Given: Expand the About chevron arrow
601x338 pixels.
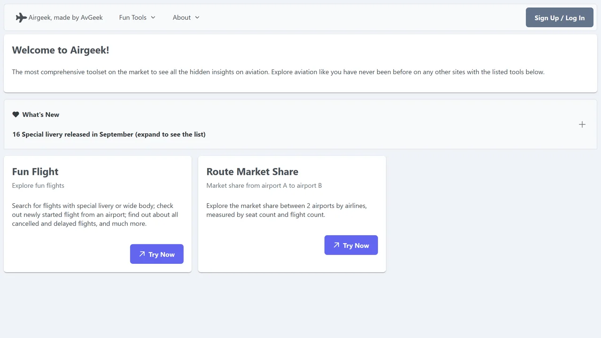Looking at the screenshot, I should 197,17.
